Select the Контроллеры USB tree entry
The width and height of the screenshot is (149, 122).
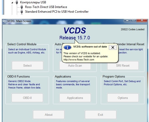33,2
